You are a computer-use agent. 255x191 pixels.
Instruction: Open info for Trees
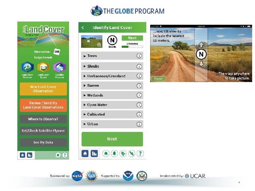point(139,56)
